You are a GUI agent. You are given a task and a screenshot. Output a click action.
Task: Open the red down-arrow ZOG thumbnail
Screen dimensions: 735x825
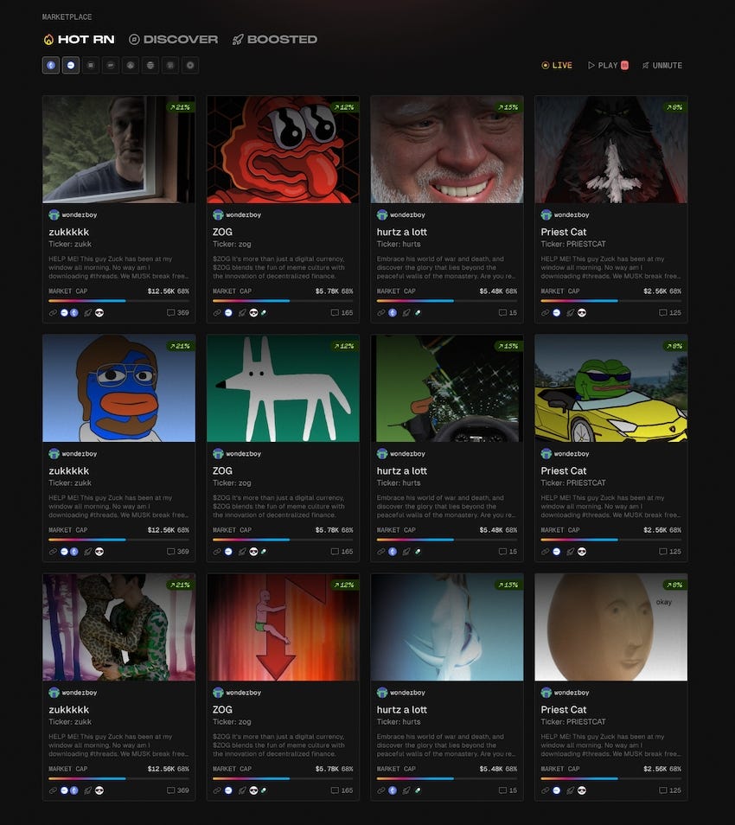(x=283, y=627)
